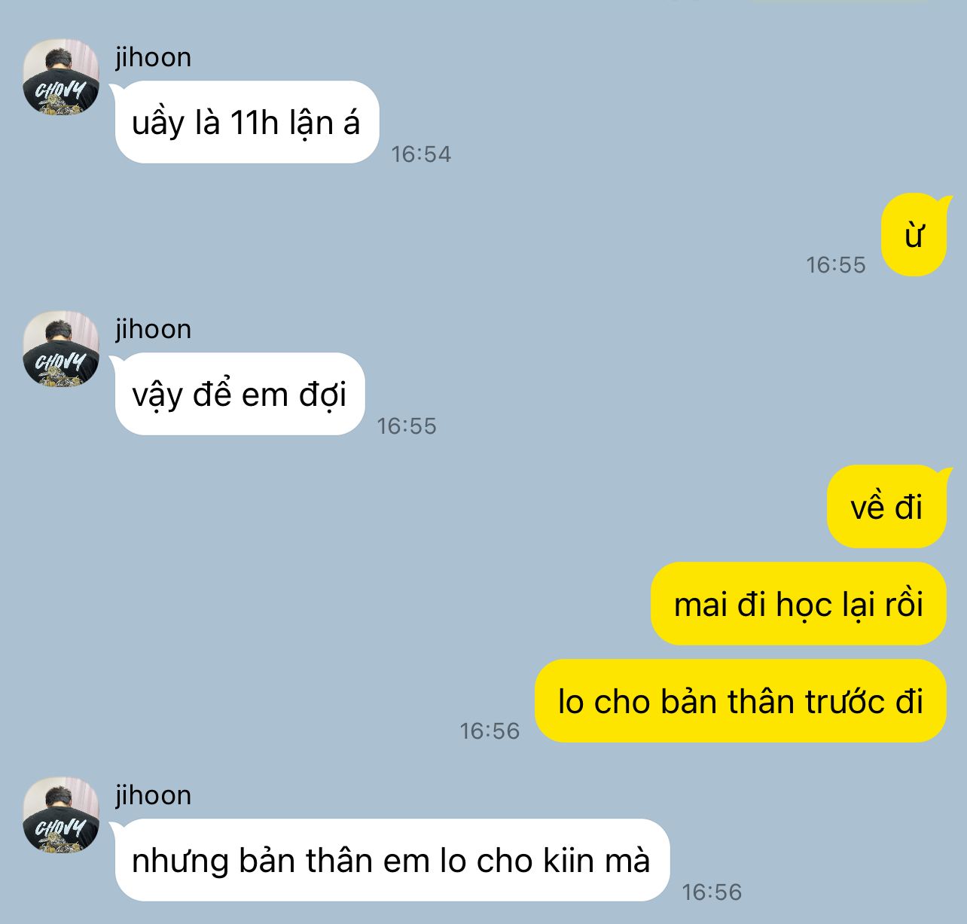Tap the 16:56 timestamp after the final message

(712, 892)
